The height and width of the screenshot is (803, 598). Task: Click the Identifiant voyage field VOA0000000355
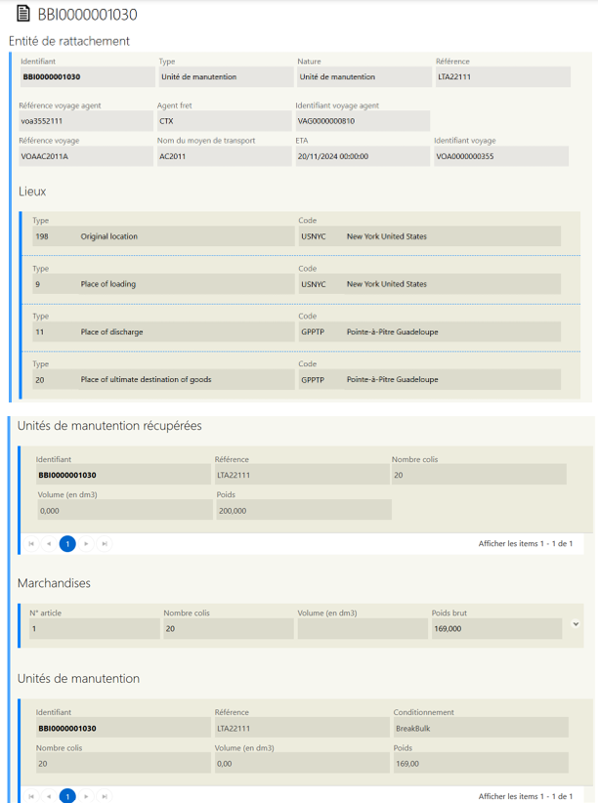coord(501,156)
